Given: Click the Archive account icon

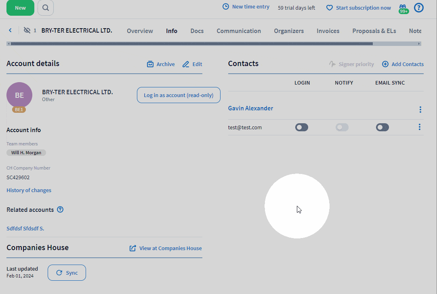Looking at the screenshot, I should pyautogui.click(x=150, y=64).
